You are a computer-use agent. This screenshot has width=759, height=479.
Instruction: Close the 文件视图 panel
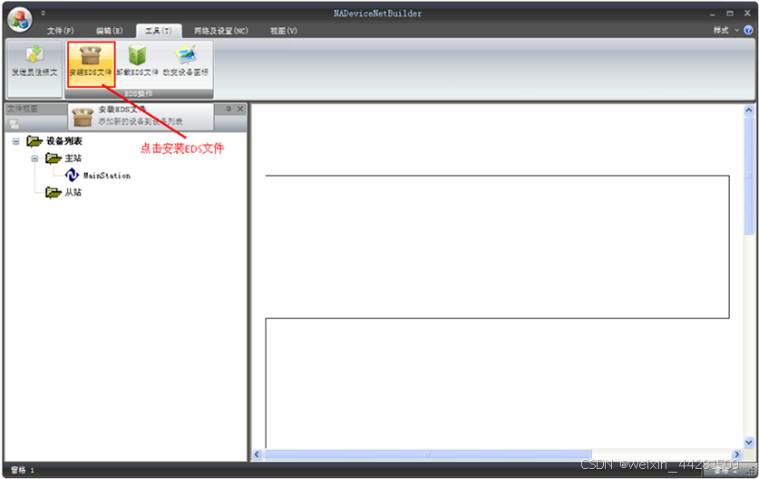click(240, 109)
